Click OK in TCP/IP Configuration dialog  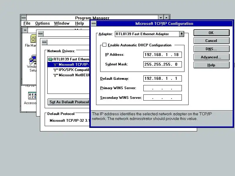[x=211, y=33]
